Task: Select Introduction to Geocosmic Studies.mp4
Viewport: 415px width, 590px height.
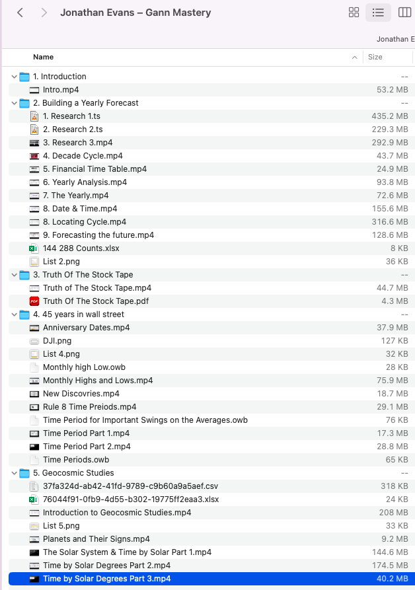Action: click(x=117, y=513)
